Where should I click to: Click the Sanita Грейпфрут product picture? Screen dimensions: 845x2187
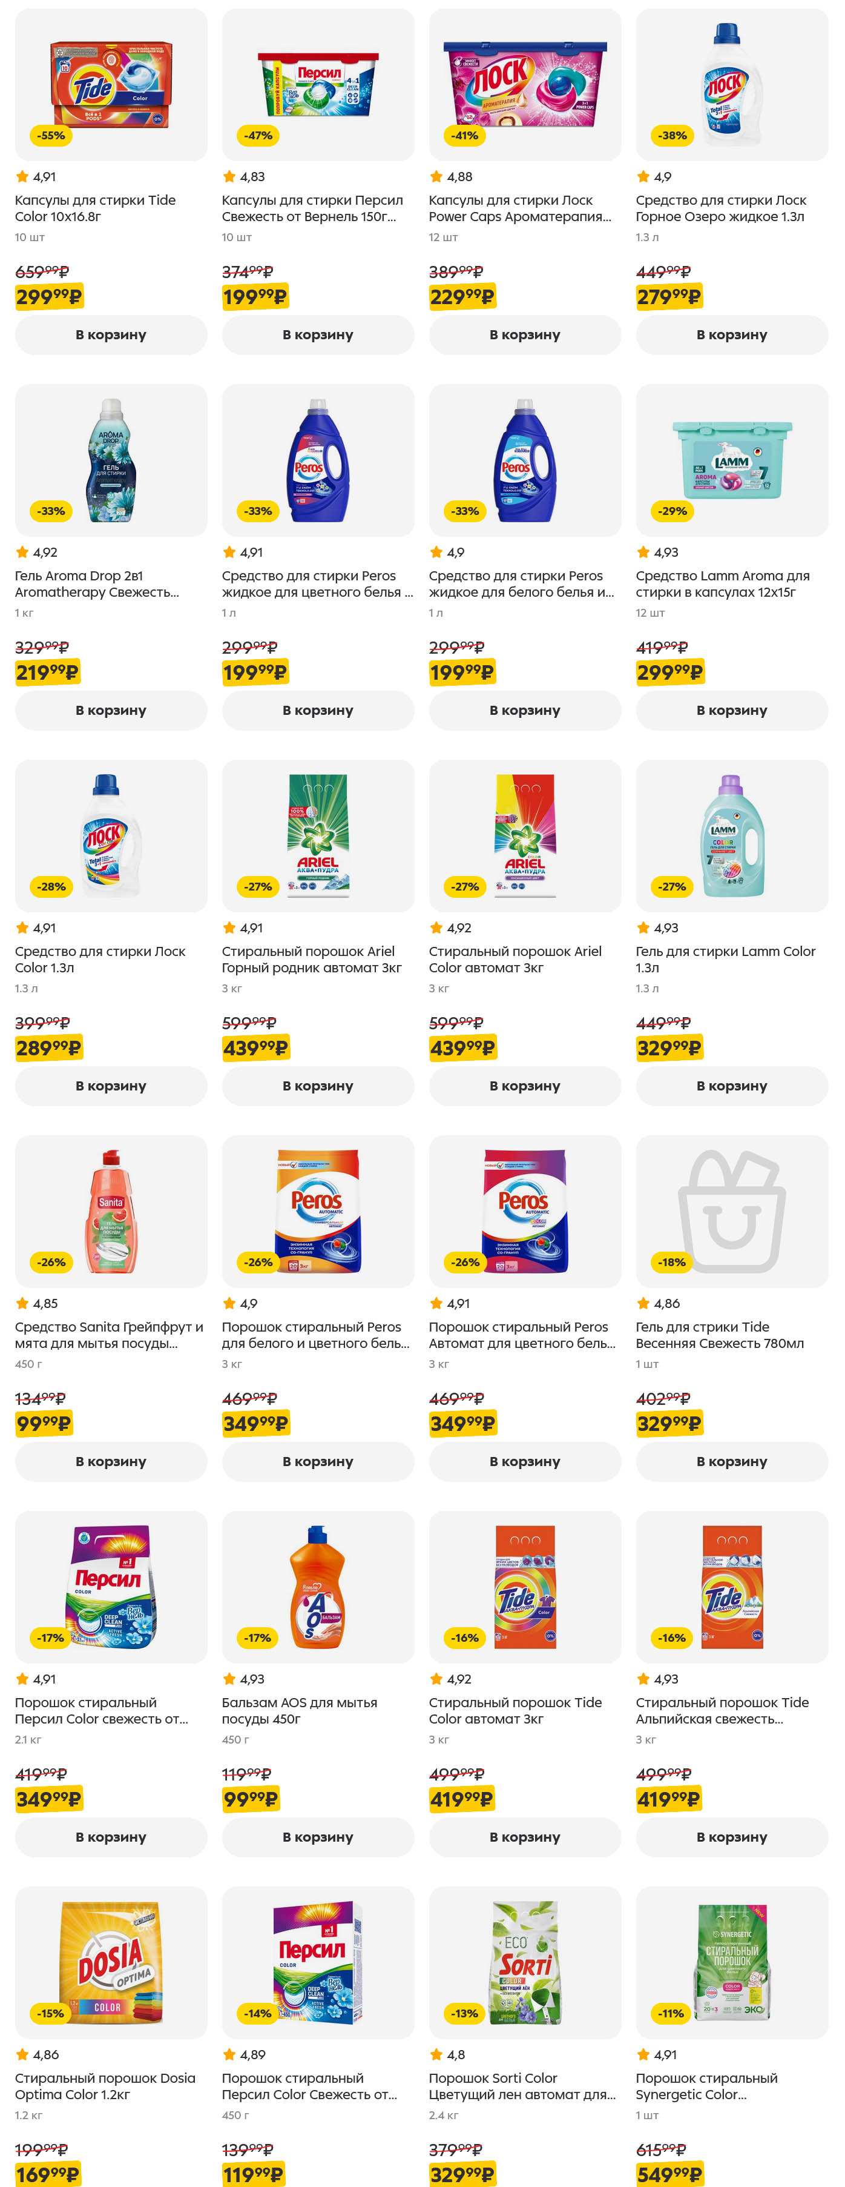coord(110,1212)
